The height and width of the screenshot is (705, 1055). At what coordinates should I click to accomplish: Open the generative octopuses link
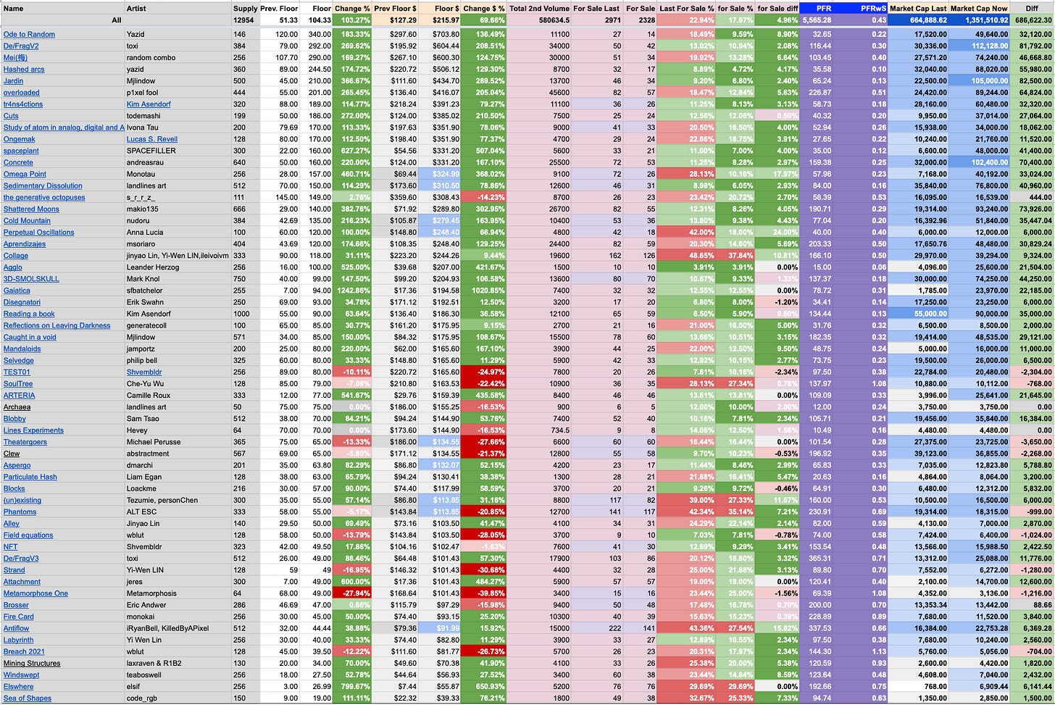click(44, 197)
